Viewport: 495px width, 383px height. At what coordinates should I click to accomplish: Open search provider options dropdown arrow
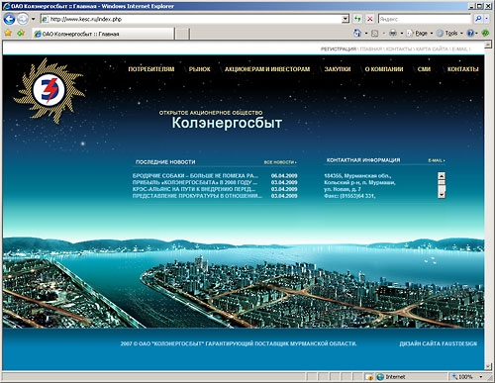point(487,19)
